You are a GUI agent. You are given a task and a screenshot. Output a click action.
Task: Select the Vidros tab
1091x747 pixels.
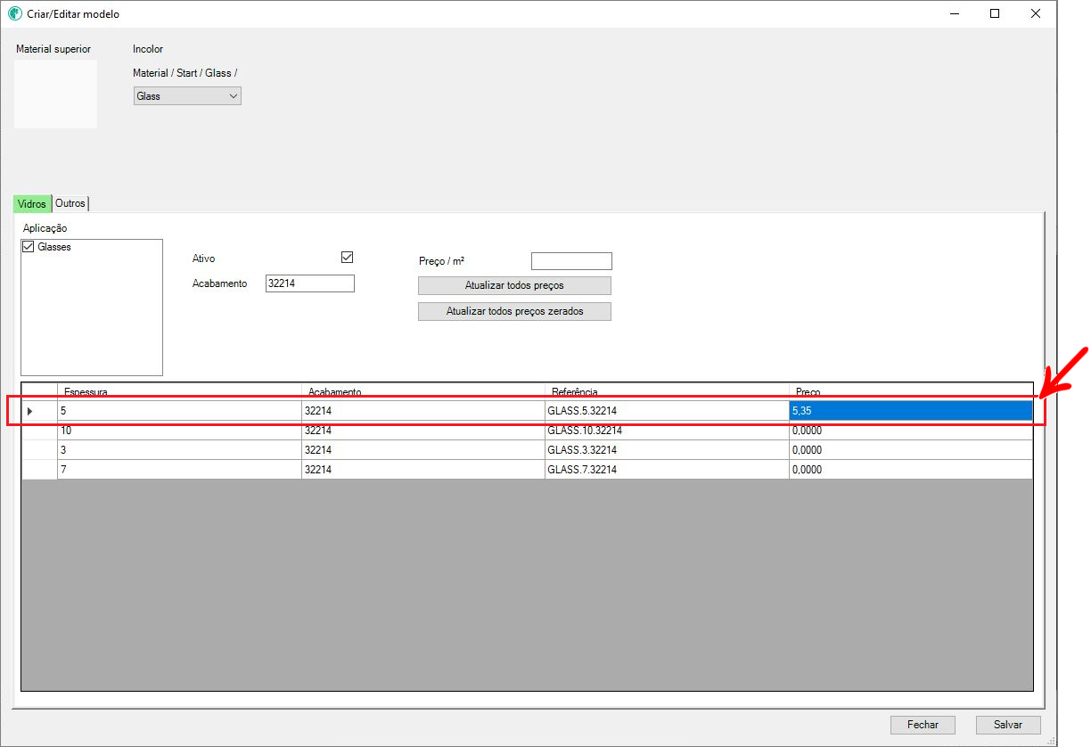pos(32,204)
